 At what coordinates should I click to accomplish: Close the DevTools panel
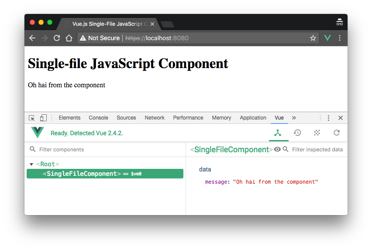click(x=341, y=118)
